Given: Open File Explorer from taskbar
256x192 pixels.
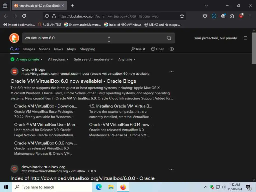Looking at the screenshot, I should 111,187.
